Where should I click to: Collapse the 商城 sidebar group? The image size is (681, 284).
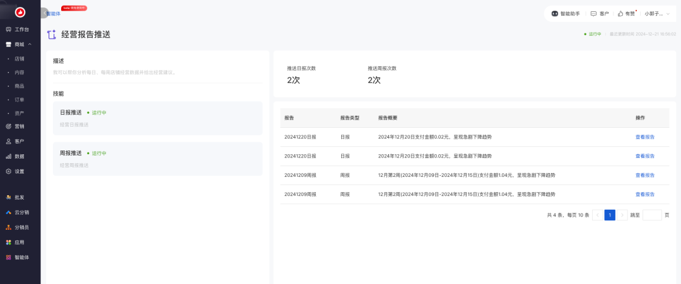pos(30,45)
